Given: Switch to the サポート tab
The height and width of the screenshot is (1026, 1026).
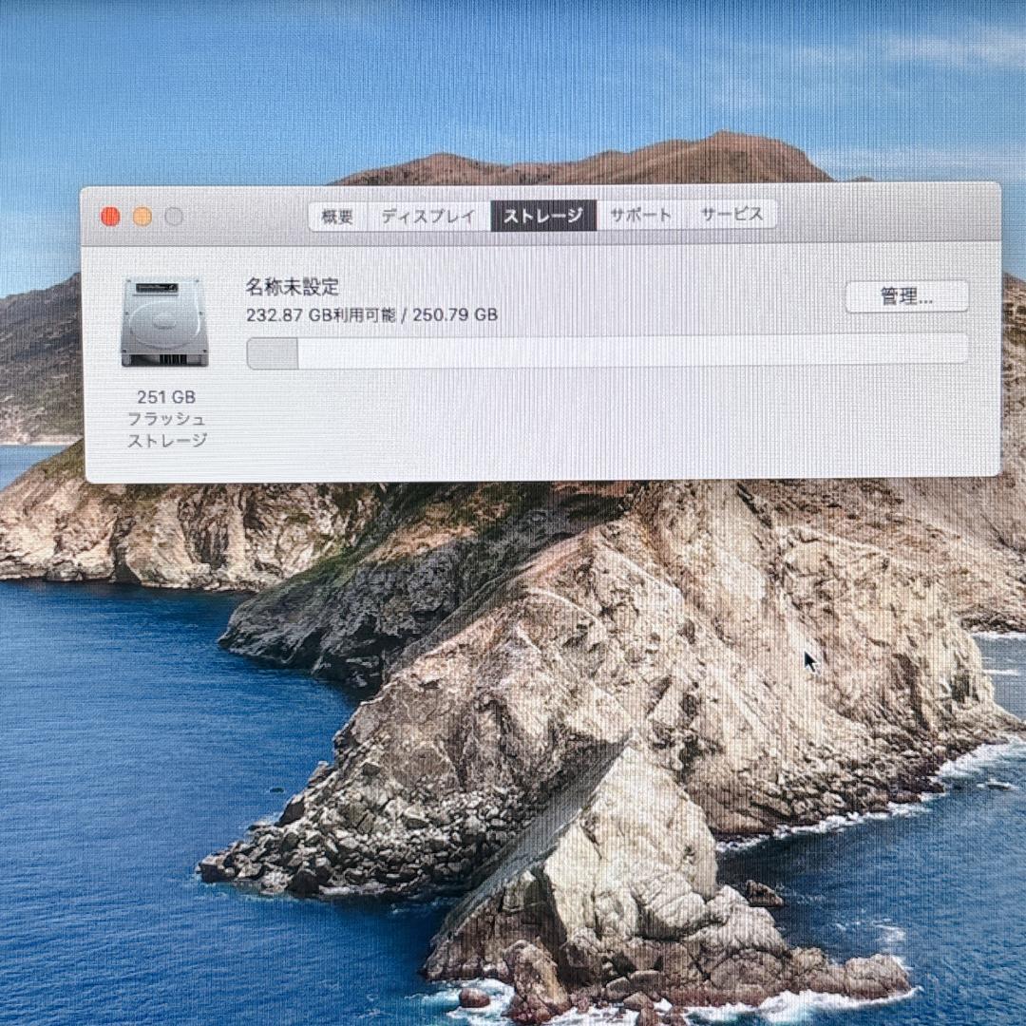Looking at the screenshot, I should point(642,215).
